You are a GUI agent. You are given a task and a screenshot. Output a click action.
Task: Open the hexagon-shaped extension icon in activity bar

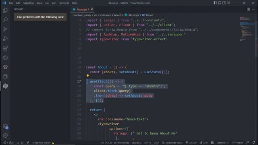coord(5,58)
